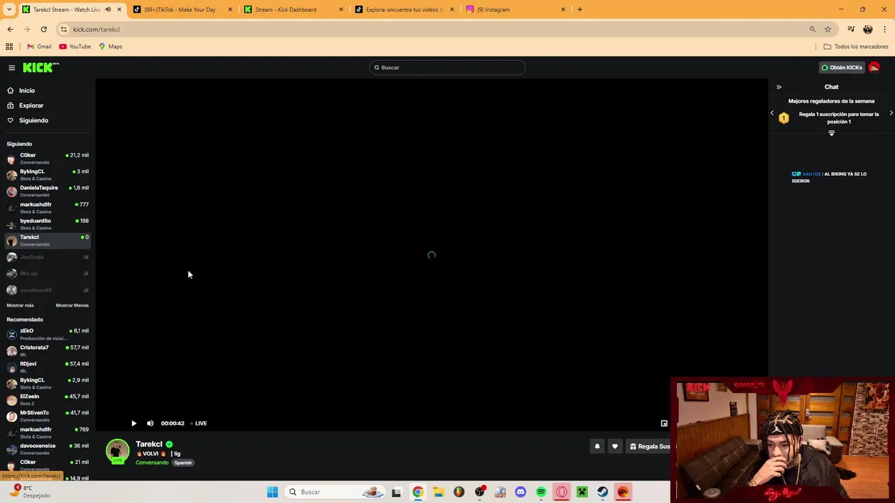Viewport: 895px width, 503px height.
Task: Switch to the Explora TikTok tab
Action: point(405,10)
